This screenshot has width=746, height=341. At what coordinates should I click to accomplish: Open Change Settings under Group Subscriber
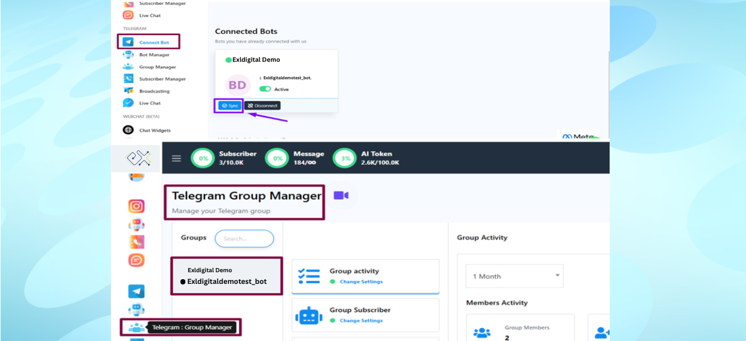point(361,321)
